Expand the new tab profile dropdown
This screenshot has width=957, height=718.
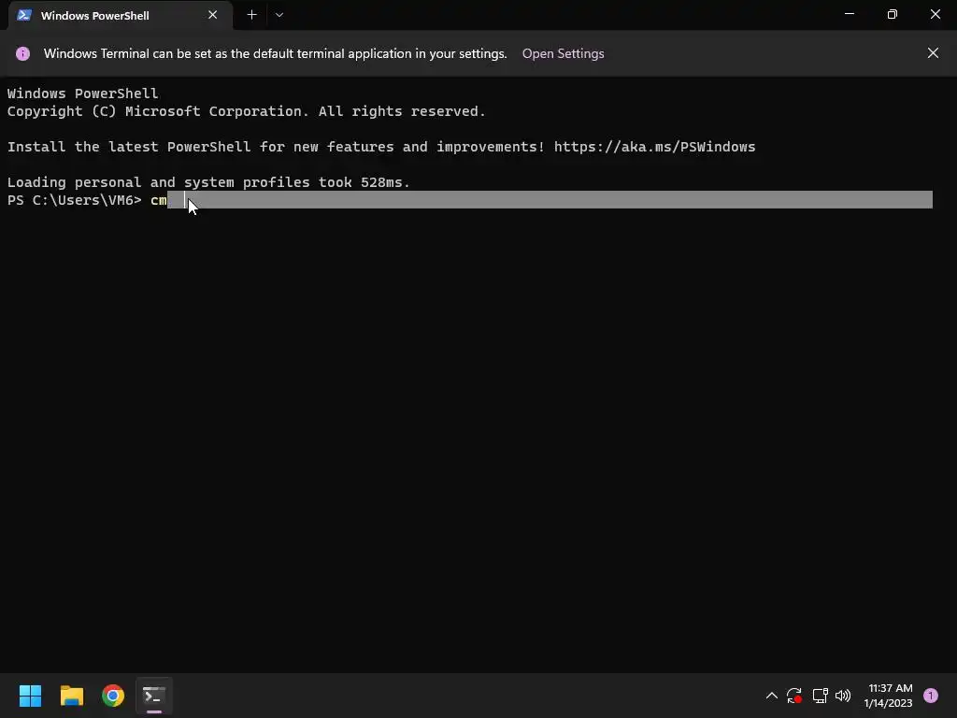[x=279, y=15]
